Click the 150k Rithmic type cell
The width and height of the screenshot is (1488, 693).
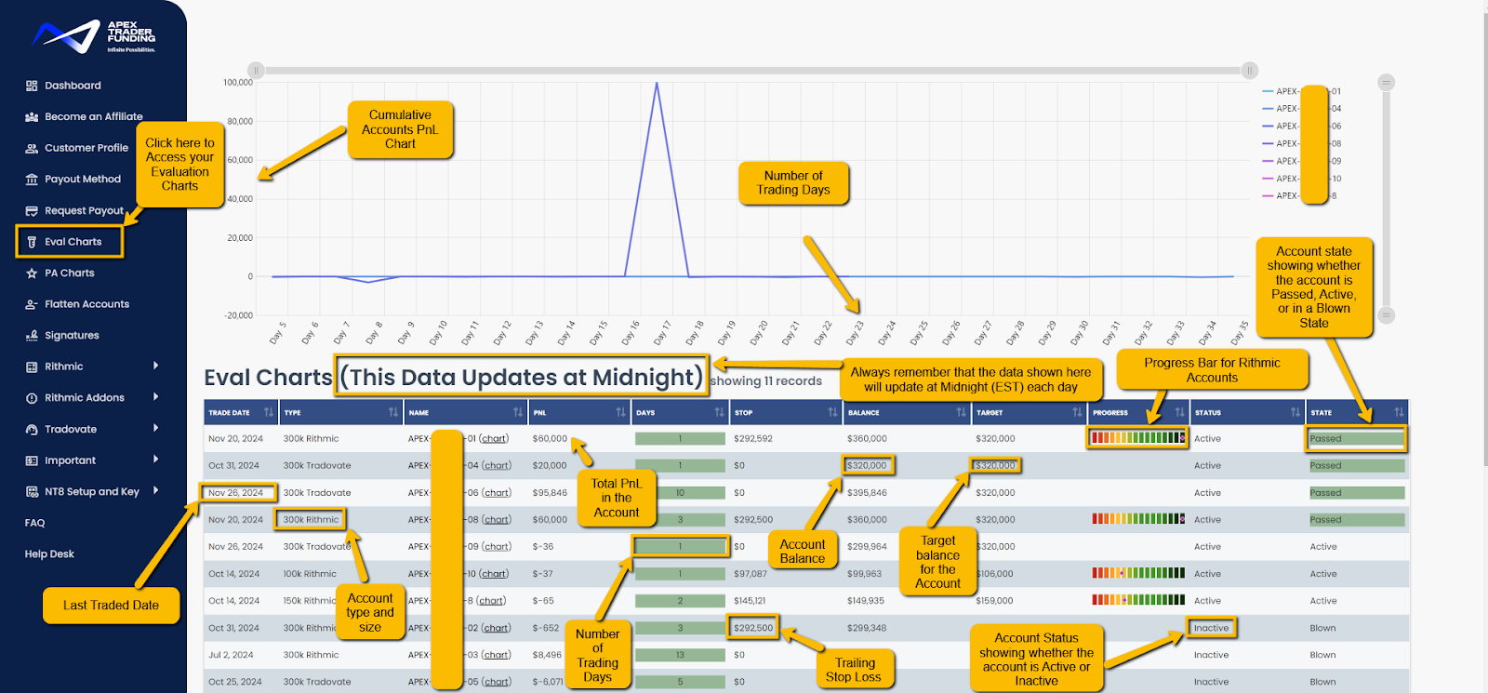point(310,601)
